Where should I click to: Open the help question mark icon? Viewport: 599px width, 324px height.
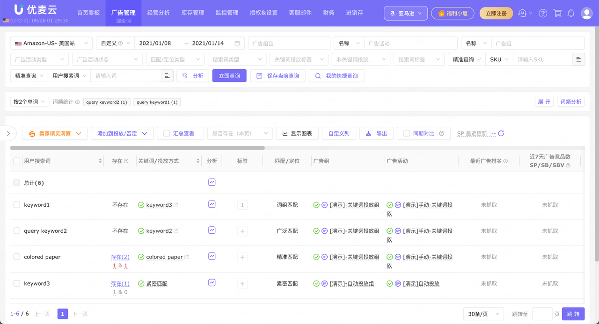(543, 13)
